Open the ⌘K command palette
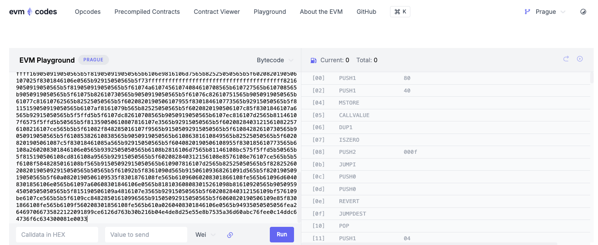The width and height of the screenshot is (598, 245). click(x=400, y=12)
